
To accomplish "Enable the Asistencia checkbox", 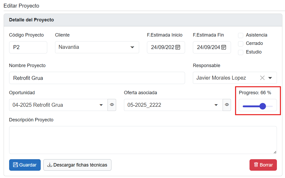I will pos(241,35).
